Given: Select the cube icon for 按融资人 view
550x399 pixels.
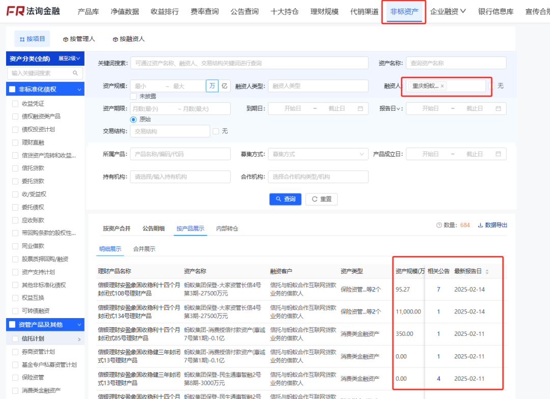Looking at the screenshot, I should pyautogui.click(x=116, y=39).
